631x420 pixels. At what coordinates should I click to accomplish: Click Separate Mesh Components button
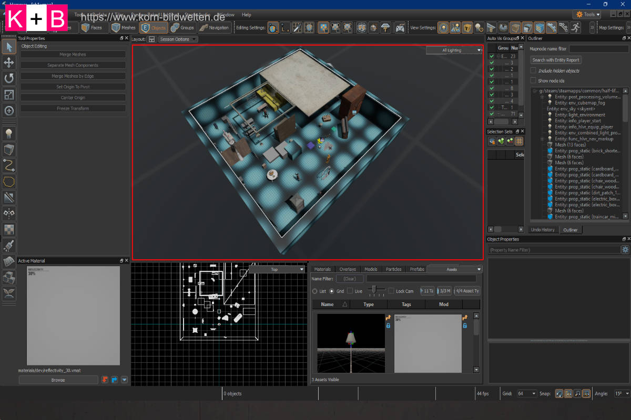pyautogui.click(x=73, y=65)
